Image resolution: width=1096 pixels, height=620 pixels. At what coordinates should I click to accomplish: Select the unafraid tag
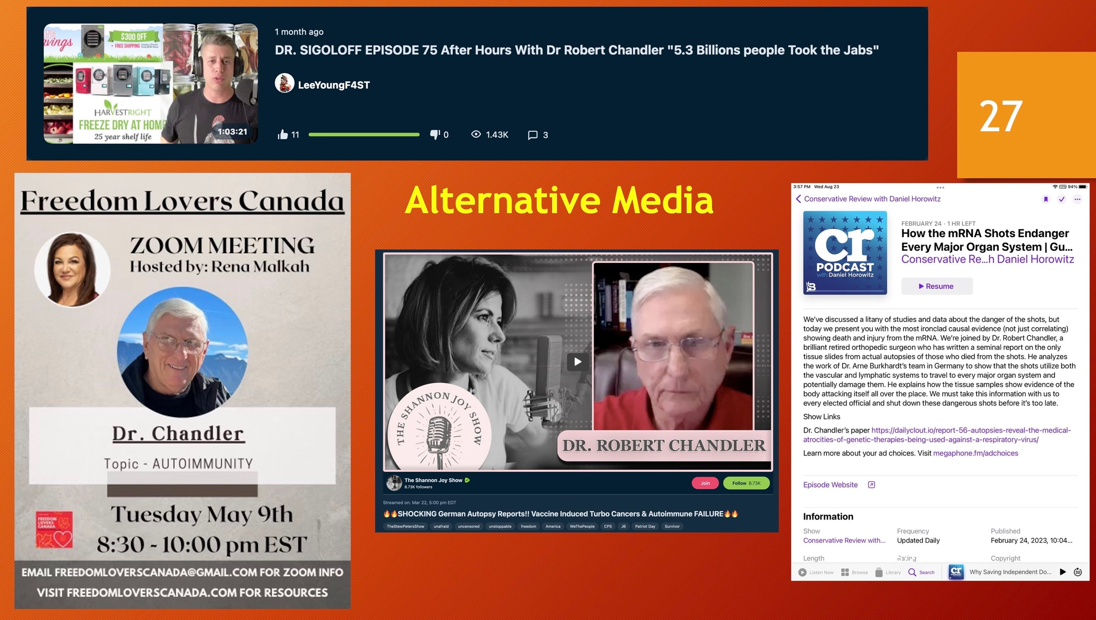(x=441, y=526)
